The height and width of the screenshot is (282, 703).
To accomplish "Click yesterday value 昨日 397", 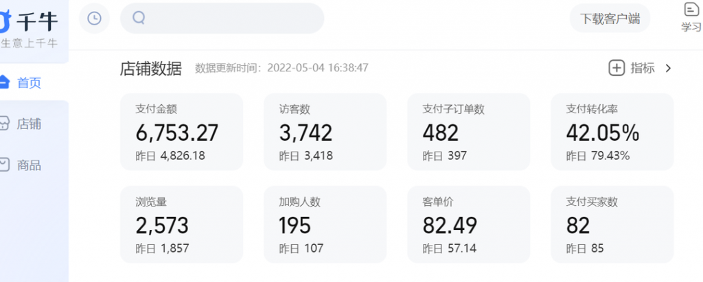I will coord(444,156).
